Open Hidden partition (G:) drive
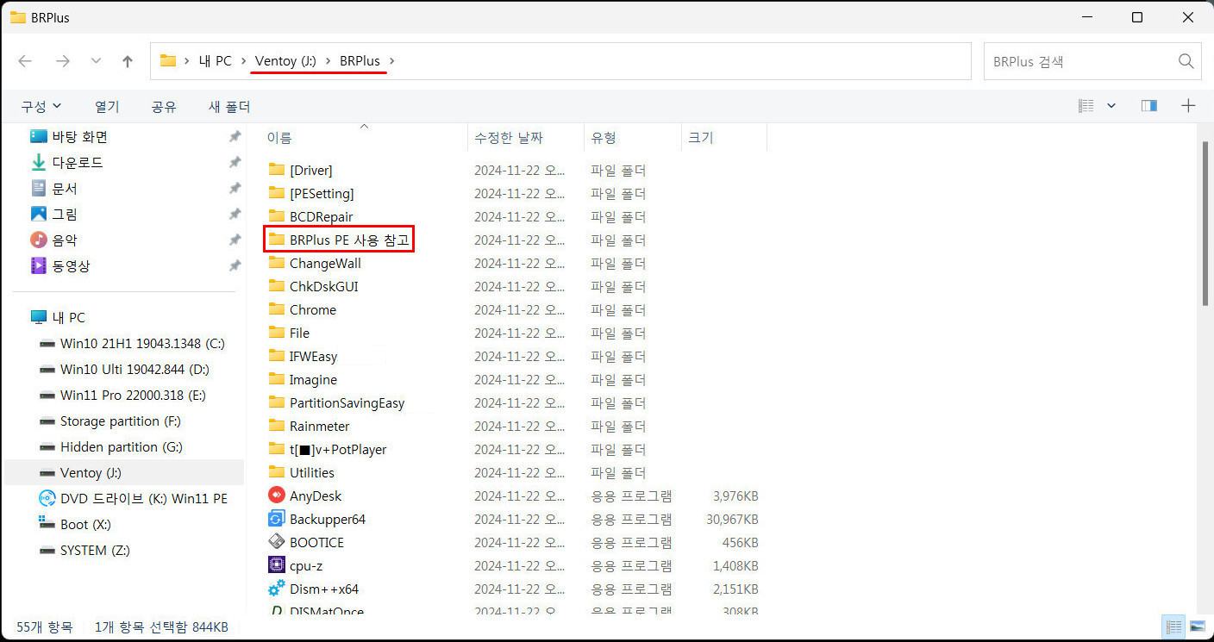Viewport: 1214px width, 642px height. pos(110,446)
